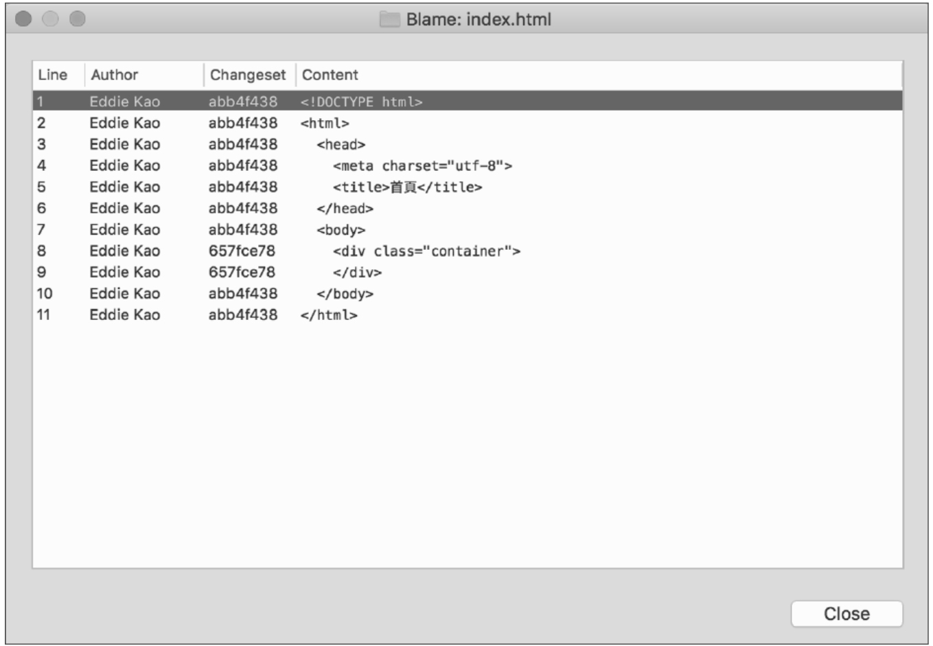Select line 11 with closing html tag
This screenshot has height=646, width=933.
(329, 315)
